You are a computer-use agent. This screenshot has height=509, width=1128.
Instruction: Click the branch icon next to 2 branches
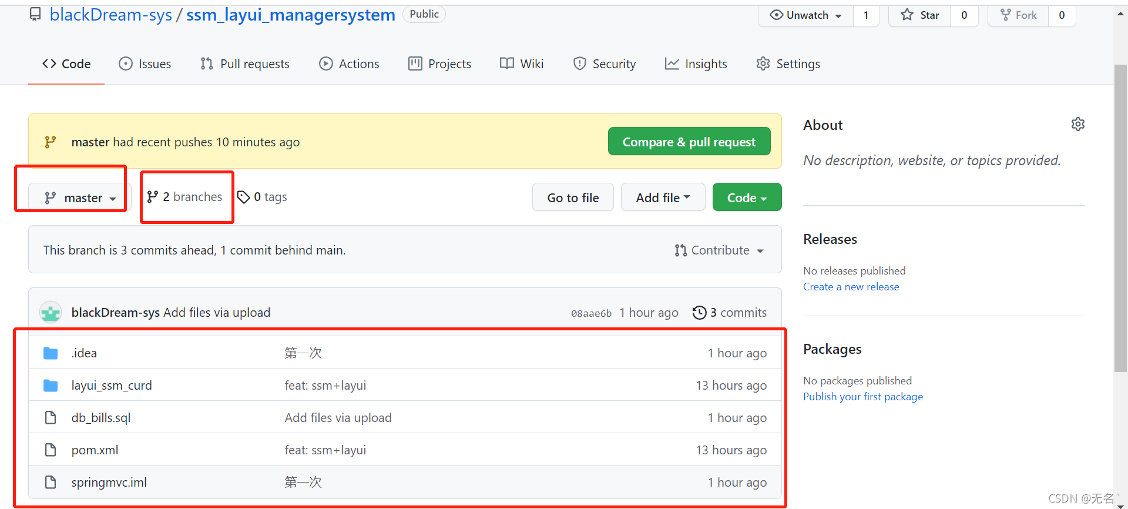click(153, 197)
